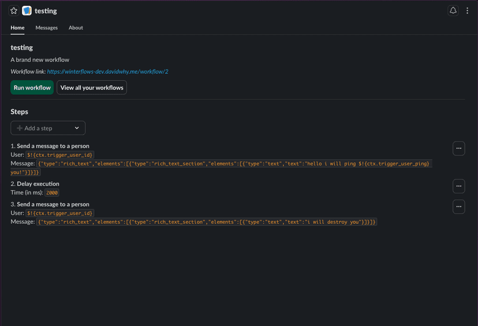Star the testing app in the header
The height and width of the screenshot is (326, 478).
pos(14,10)
